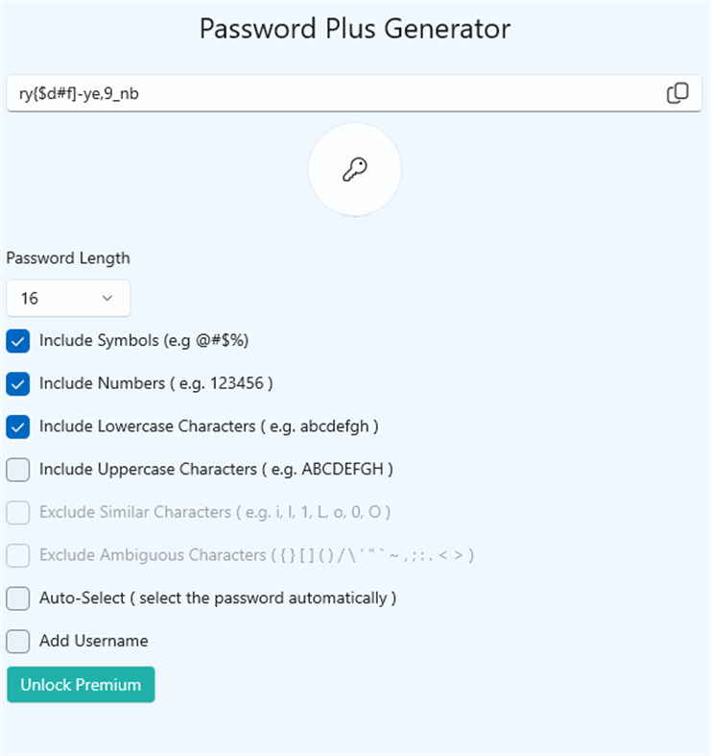The image size is (711, 756).
Task: Click the Password Plus Generator title
Action: tap(355, 29)
